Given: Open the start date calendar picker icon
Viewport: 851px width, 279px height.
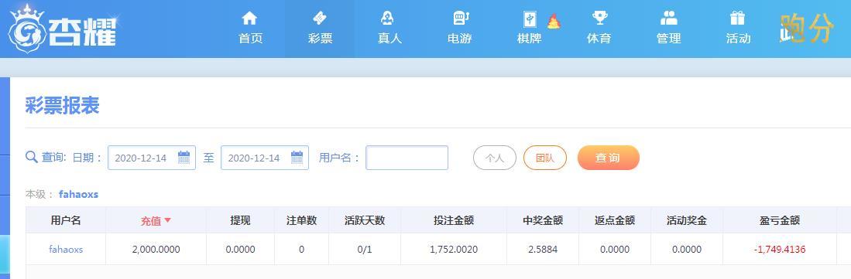Looking at the screenshot, I should (184, 158).
